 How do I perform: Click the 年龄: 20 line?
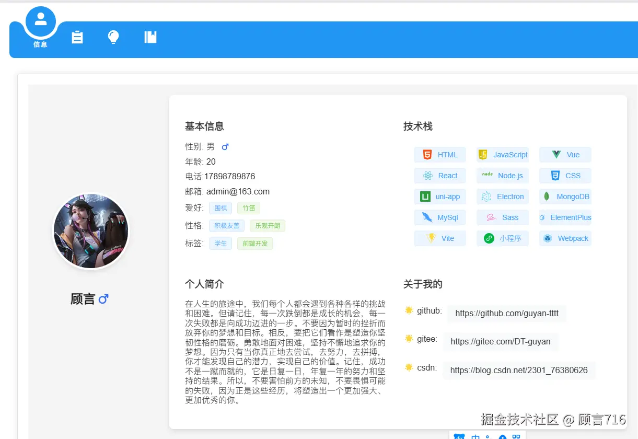click(200, 161)
